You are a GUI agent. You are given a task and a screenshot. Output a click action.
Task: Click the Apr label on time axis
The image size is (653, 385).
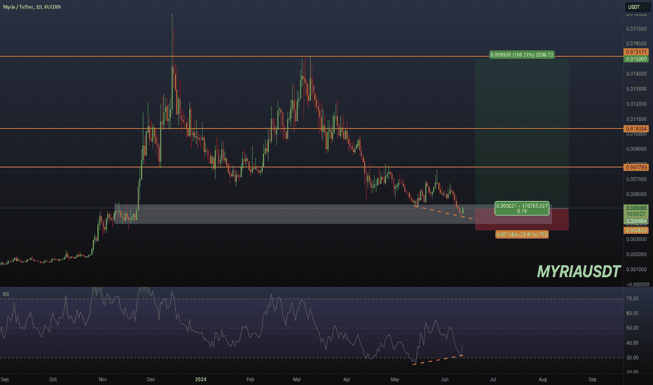coord(347,379)
